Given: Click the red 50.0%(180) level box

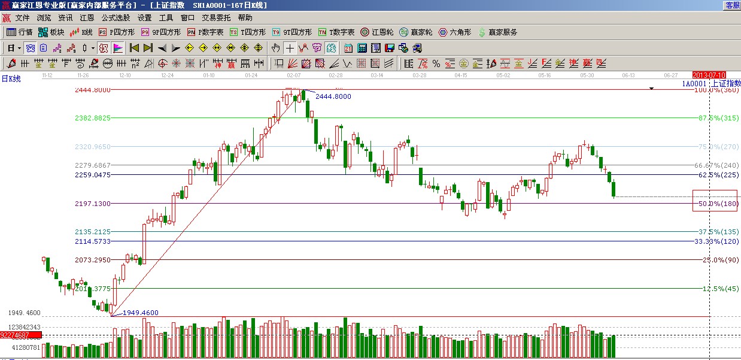Looking at the screenshot, I should 715,201.
